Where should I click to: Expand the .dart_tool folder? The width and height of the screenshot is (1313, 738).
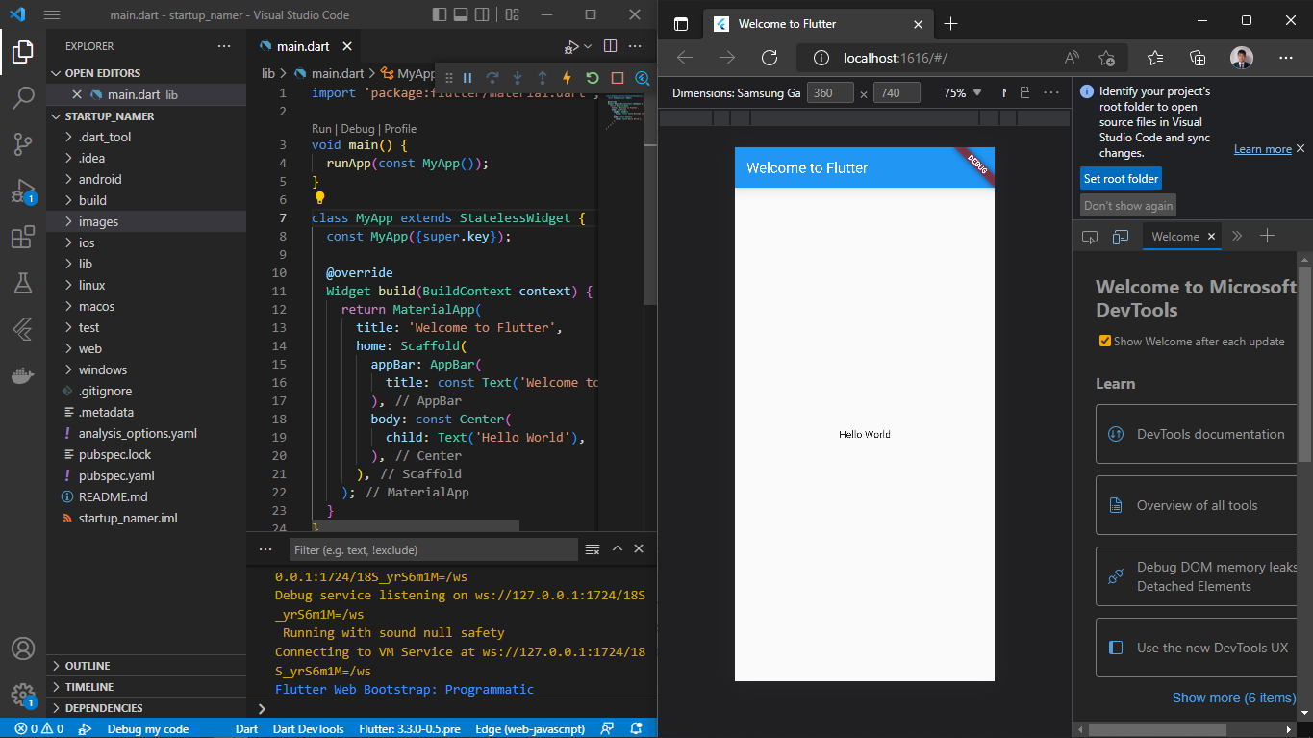[x=146, y=137]
